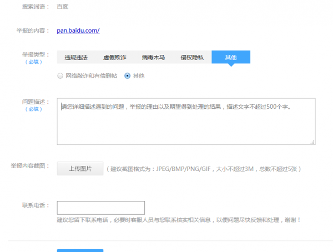The image size is (333, 252).
Task: Click the screenshot format hint mentioning JPEG/BMP/PNG/GIF
Action: (204, 169)
